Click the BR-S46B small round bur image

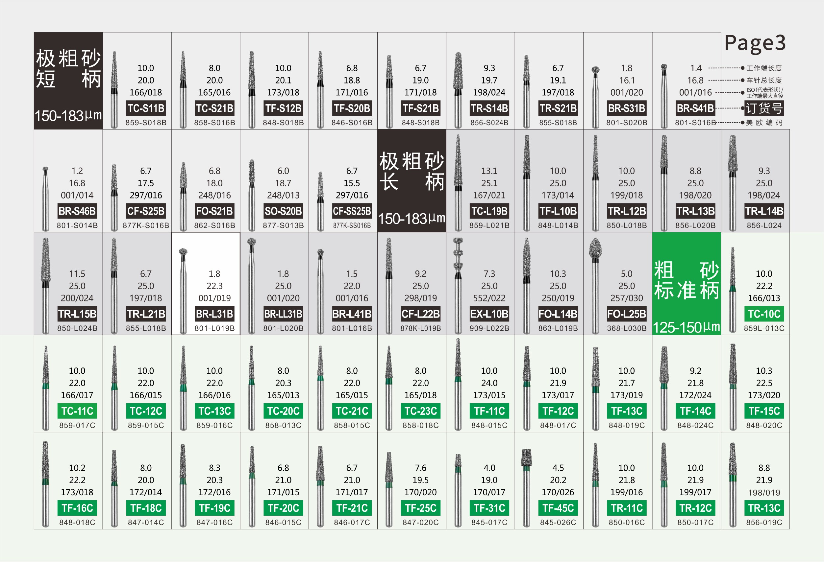tap(45, 199)
